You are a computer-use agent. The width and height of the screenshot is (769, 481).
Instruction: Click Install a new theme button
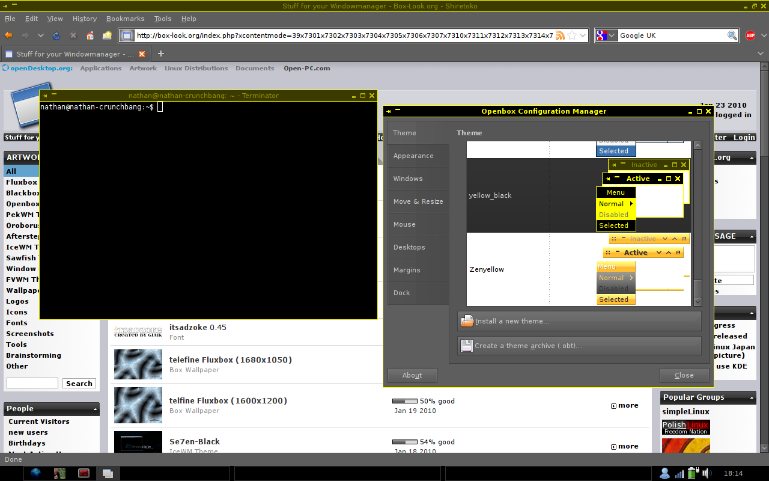tap(579, 321)
